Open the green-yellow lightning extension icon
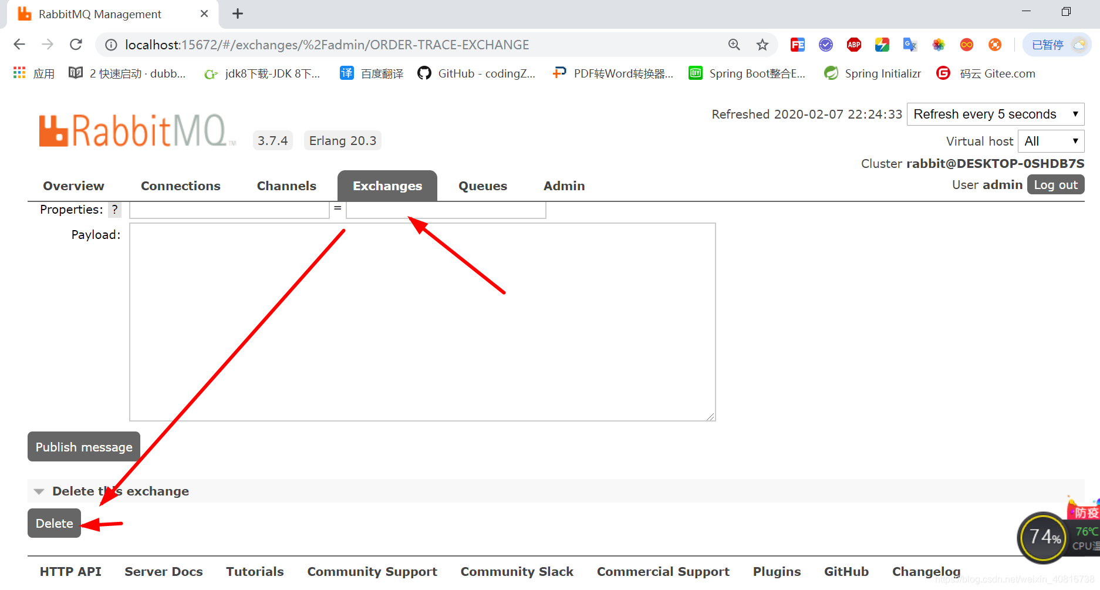This screenshot has height=590, width=1100. (882, 45)
